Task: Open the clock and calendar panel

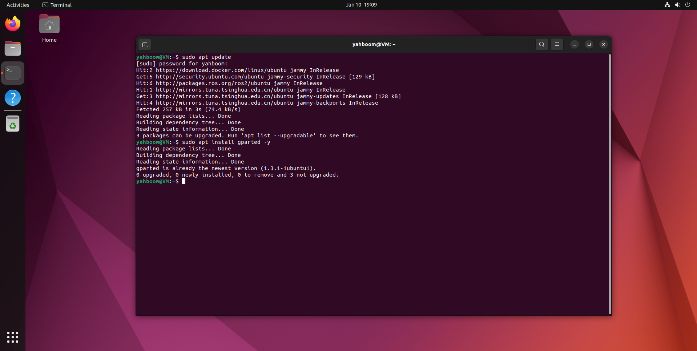Action: click(361, 5)
